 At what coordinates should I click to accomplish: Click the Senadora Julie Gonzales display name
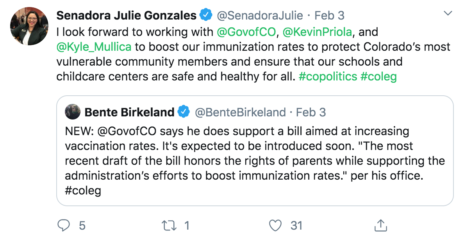126,15
